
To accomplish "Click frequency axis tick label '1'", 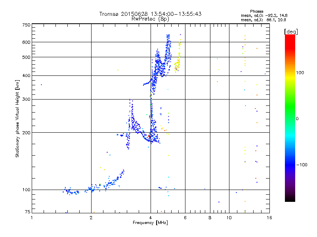I will tap(32, 218).
